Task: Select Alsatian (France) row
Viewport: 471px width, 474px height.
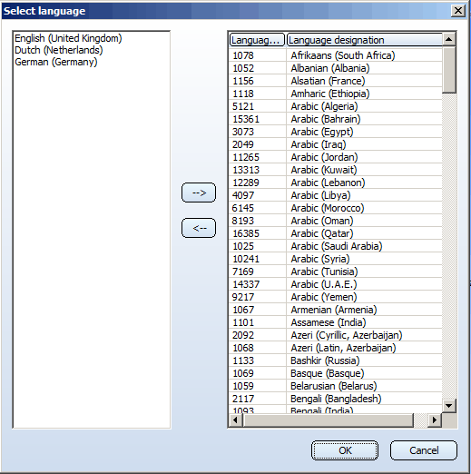Action: tap(336, 81)
